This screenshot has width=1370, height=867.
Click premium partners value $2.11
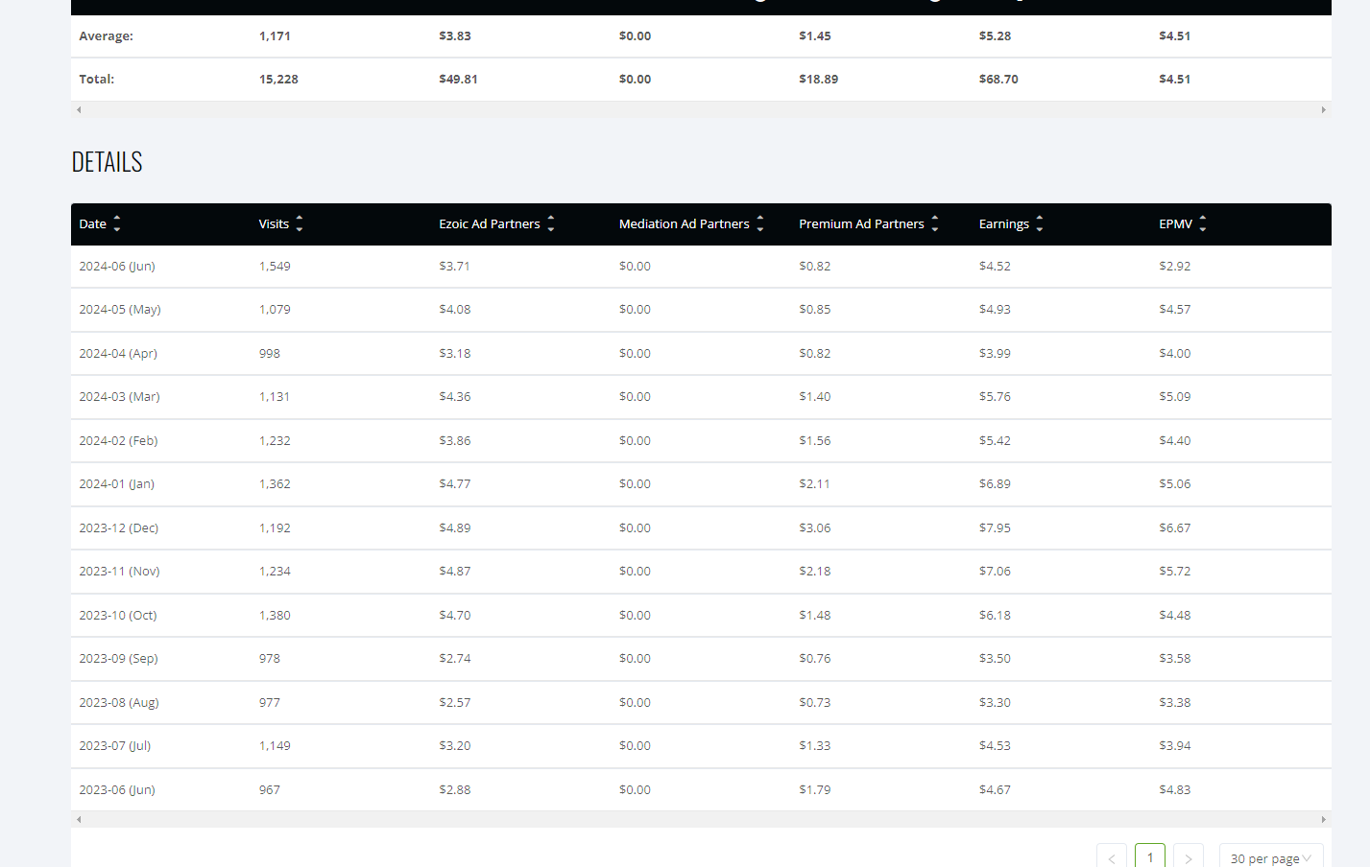coord(815,484)
